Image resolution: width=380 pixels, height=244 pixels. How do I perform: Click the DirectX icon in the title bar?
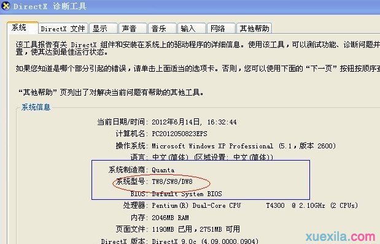click(6, 6)
